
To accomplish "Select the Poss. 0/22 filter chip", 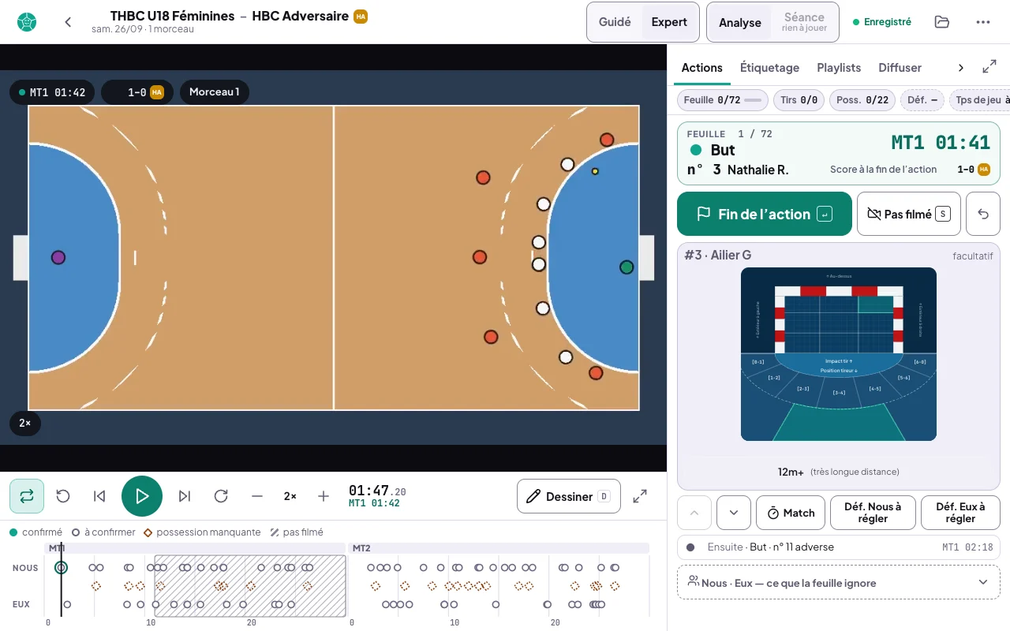I will [x=862, y=100].
